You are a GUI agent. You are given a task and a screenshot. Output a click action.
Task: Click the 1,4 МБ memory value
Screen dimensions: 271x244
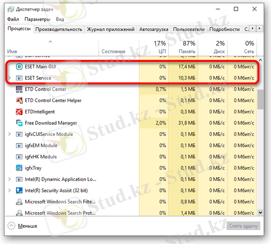(x=188, y=213)
